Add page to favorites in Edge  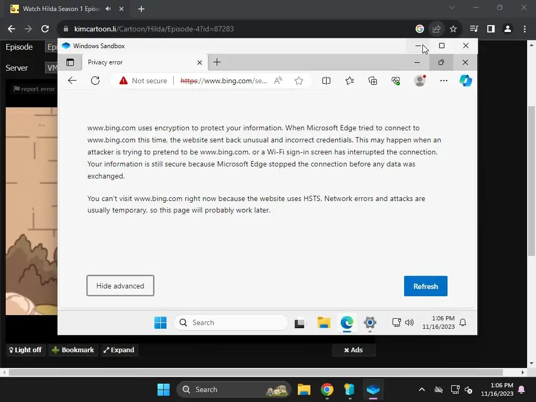[299, 81]
